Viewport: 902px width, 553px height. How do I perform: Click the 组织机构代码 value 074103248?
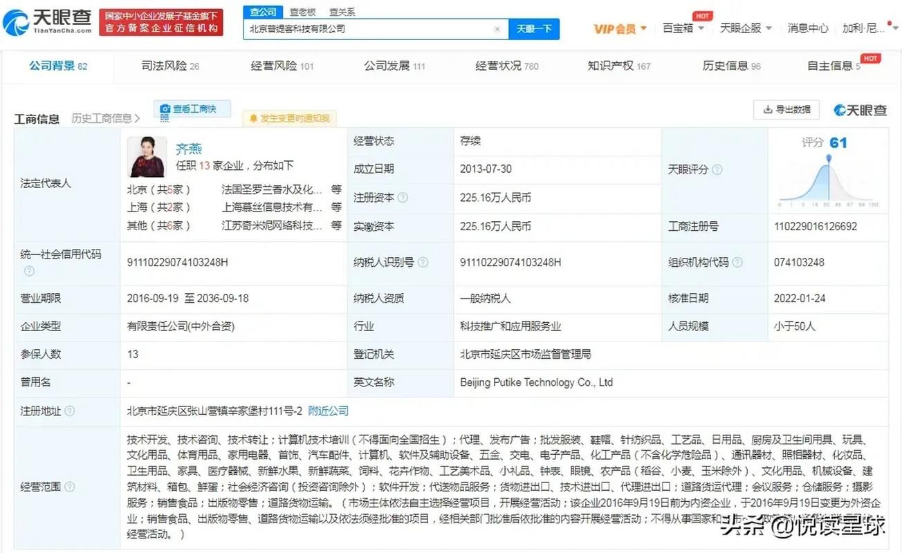[799, 263]
